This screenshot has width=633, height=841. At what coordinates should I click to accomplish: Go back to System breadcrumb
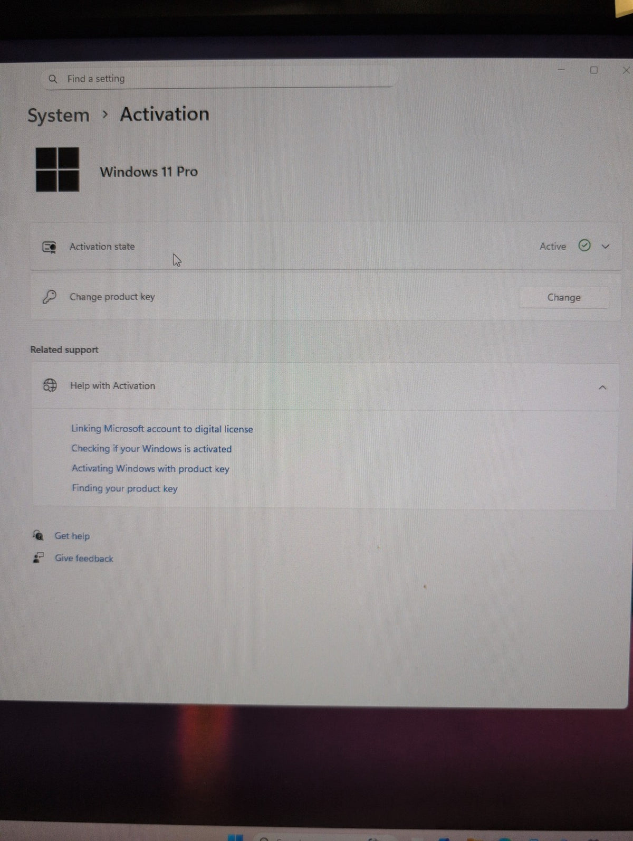(59, 116)
